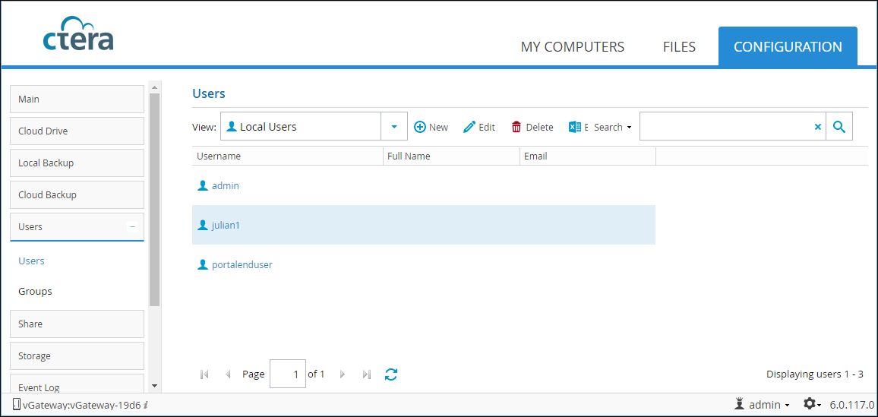The height and width of the screenshot is (417, 878).
Task: Open the Search options dropdown
Action: tap(613, 127)
